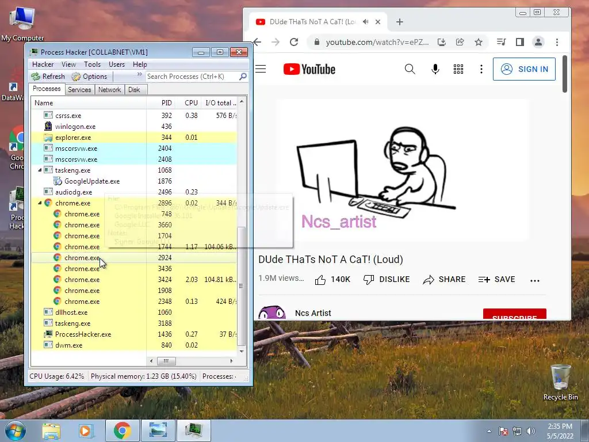Open Options in Process Hacker toolbar
Viewport: 589px width, 442px height.
click(x=89, y=77)
